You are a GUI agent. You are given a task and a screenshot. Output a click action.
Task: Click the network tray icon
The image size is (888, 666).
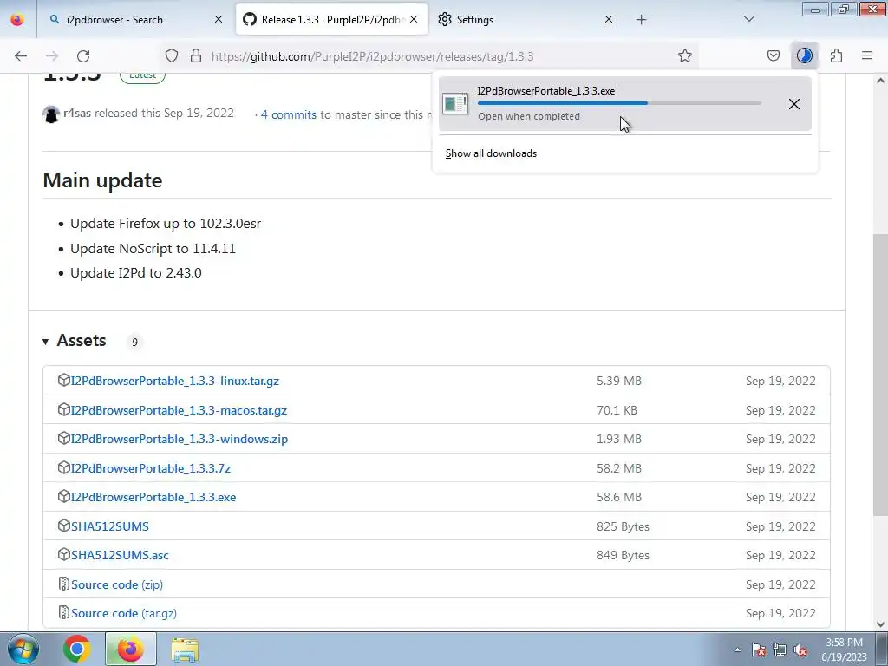click(780, 650)
